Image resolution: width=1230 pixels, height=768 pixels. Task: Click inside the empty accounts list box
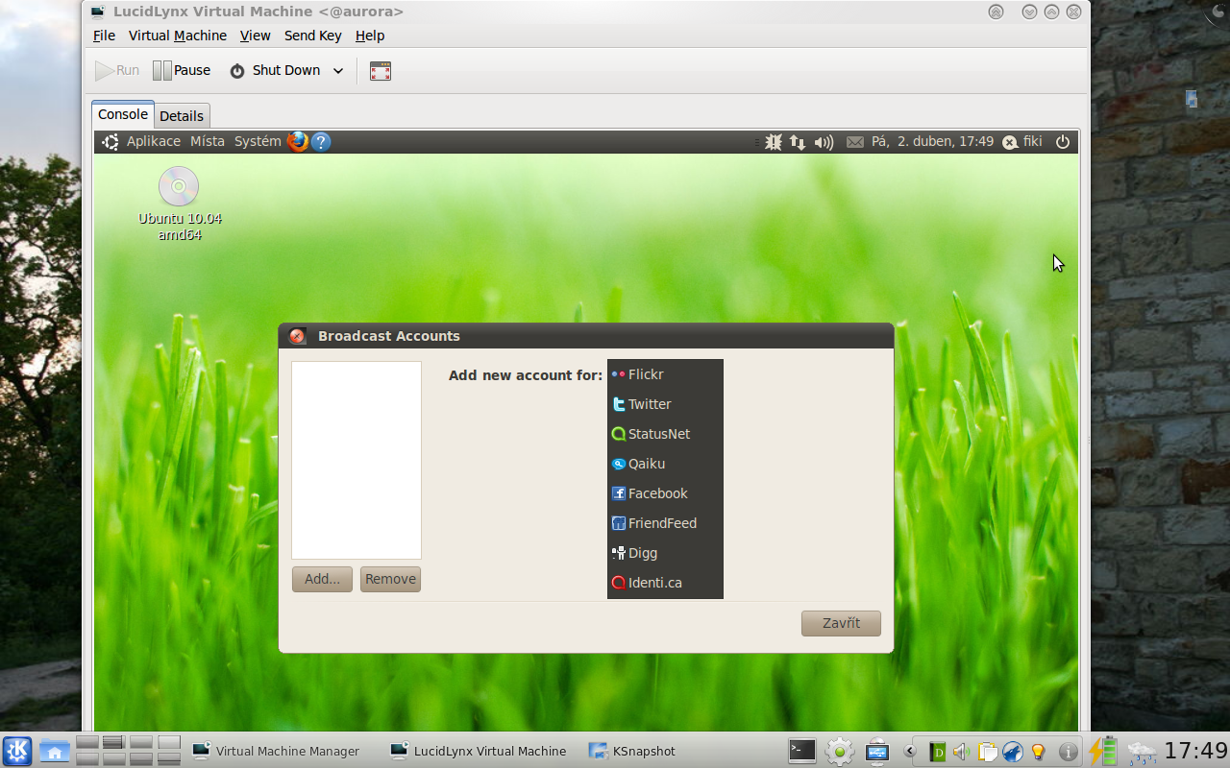click(357, 460)
